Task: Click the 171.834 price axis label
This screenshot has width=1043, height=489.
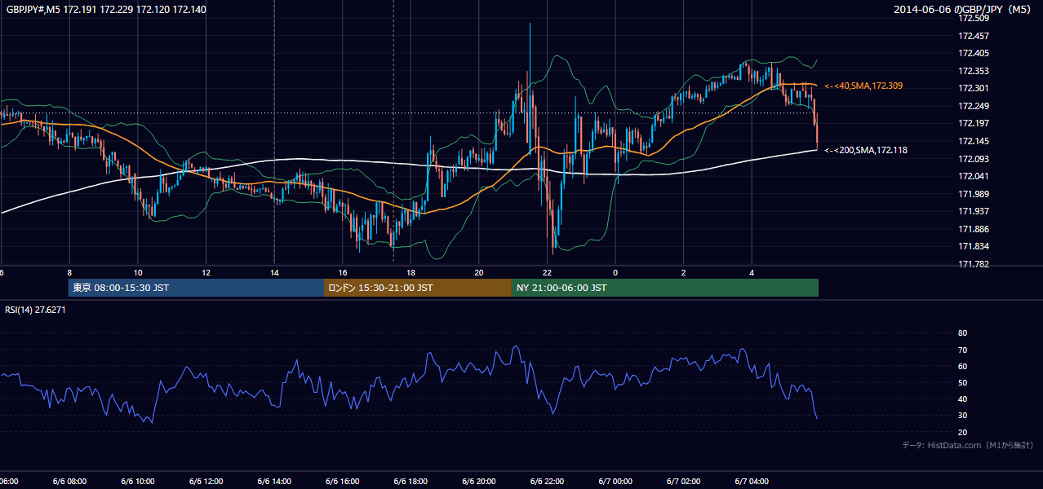Action: (974, 246)
